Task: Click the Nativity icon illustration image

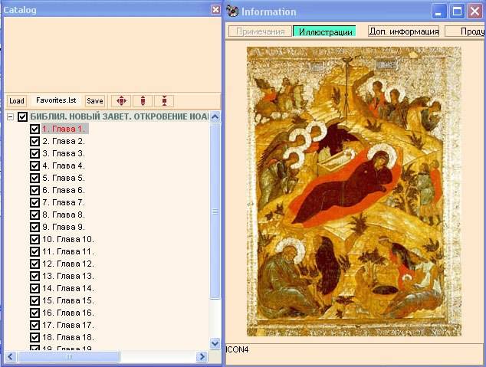Action: tap(354, 192)
